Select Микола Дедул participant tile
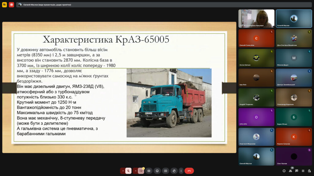This screenshot has width=314, height=176. pos(294,58)
